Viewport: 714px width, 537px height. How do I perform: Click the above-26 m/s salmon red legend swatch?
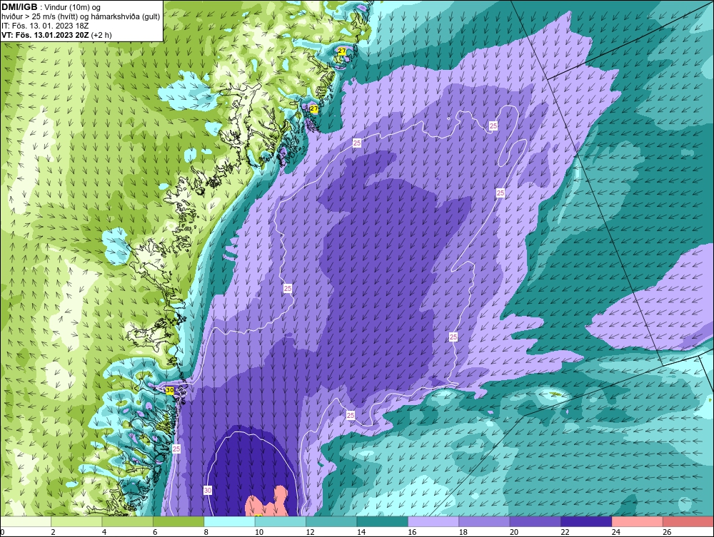[x=688, y=521]
